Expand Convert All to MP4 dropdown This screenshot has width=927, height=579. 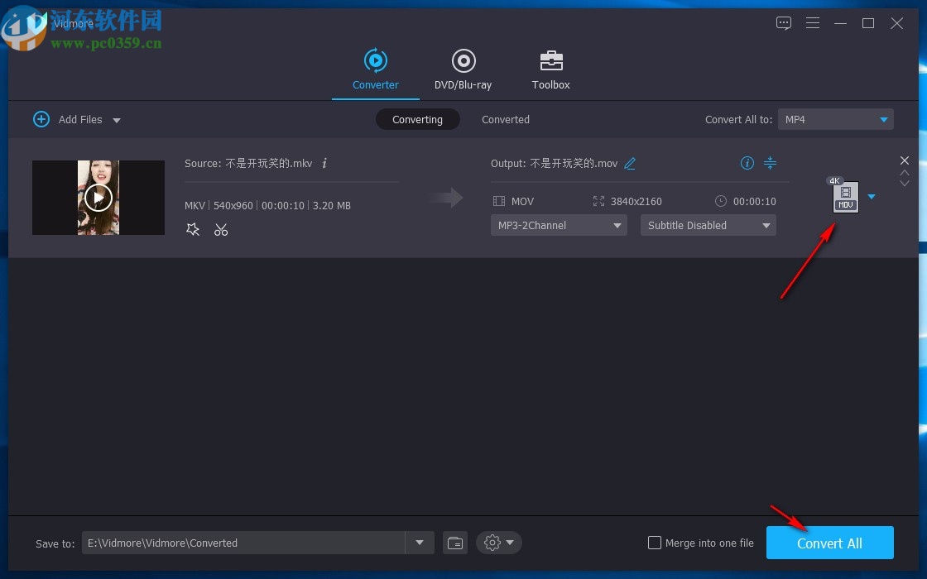pyautogui.click(x=835, y=120)
